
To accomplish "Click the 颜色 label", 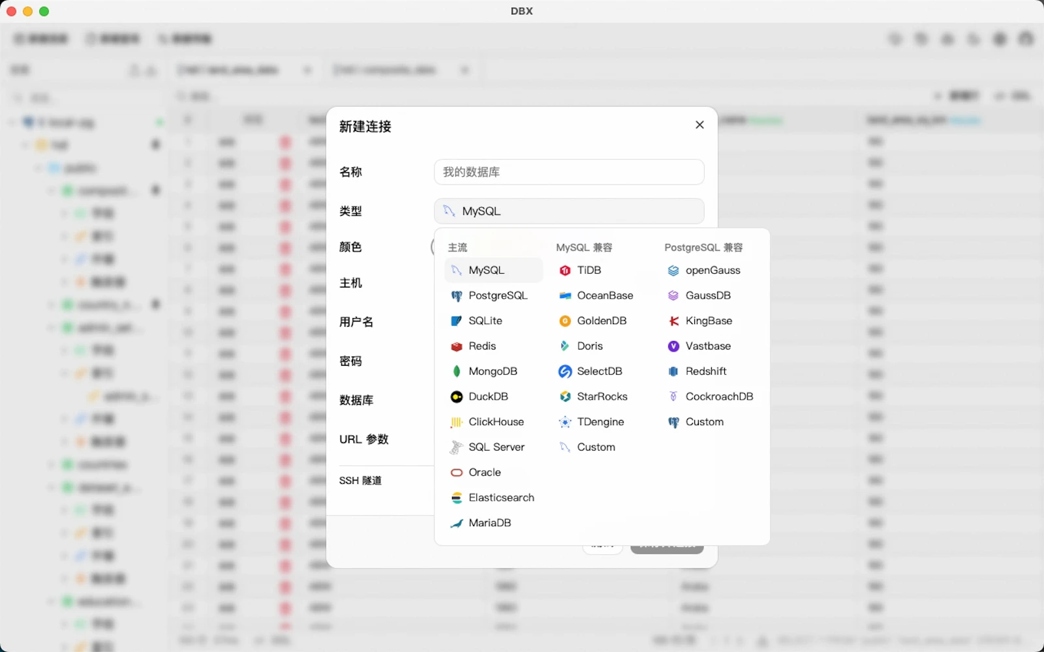I will 350,247.
